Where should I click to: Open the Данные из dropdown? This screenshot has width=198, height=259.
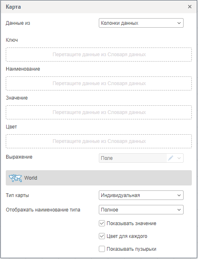[x=141, y=23]
